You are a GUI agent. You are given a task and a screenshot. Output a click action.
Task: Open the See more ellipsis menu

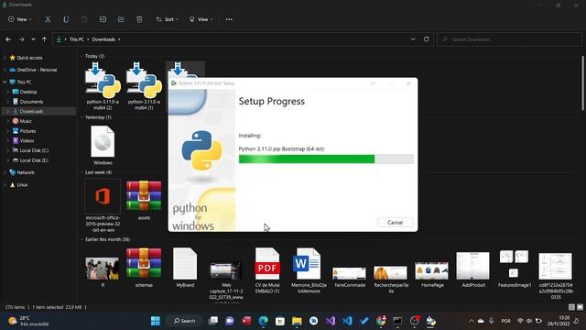229,19
